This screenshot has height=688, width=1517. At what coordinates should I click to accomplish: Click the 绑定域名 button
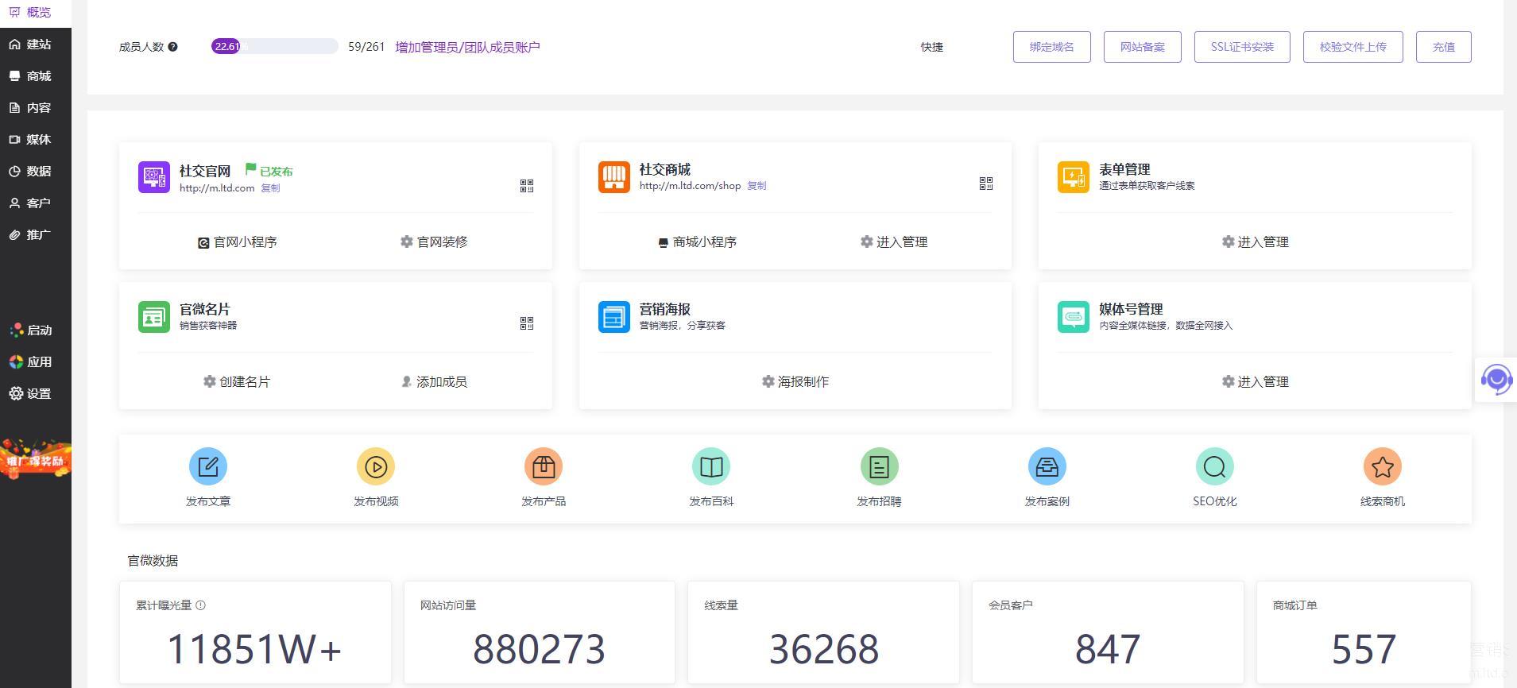1051,47
